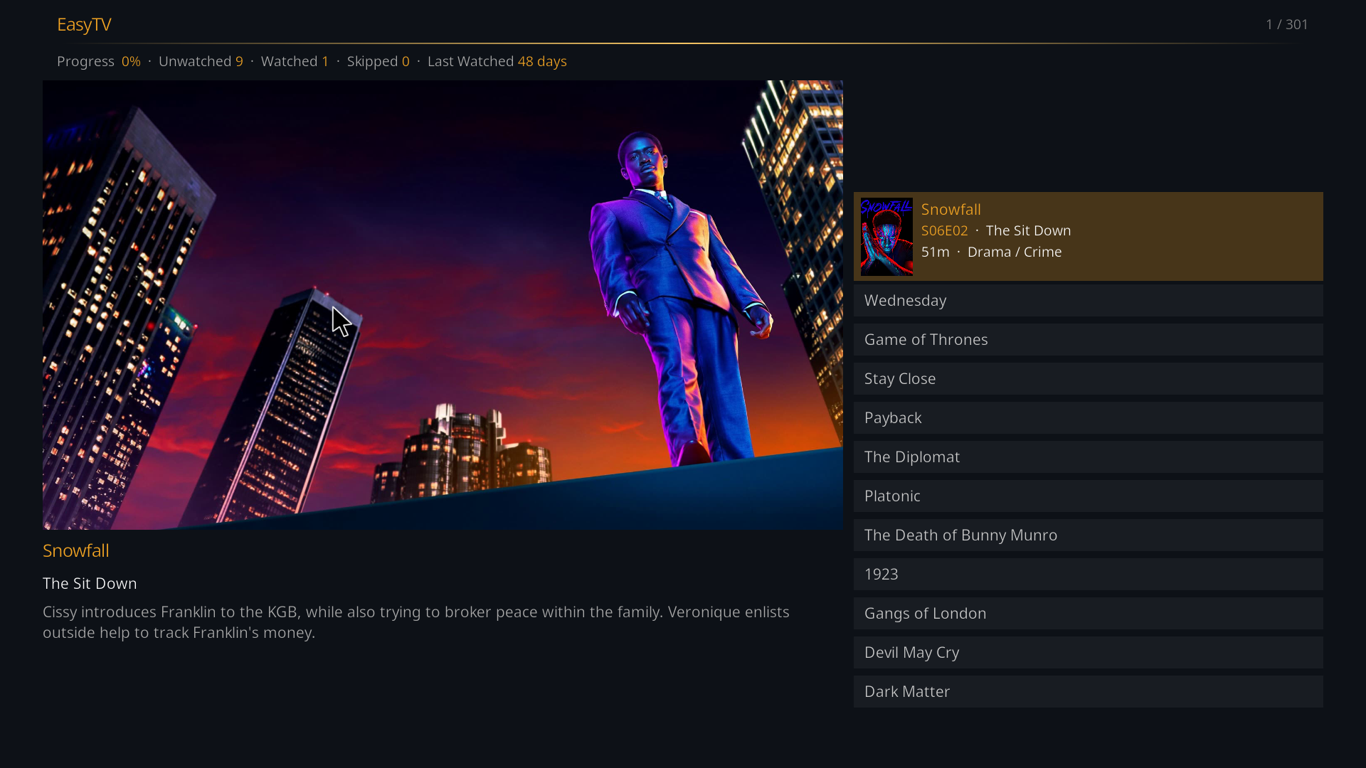The width and height of the screenshot is (1366, 768).
Task: Select the Wednesday show row
Action: pos(1089,301)
